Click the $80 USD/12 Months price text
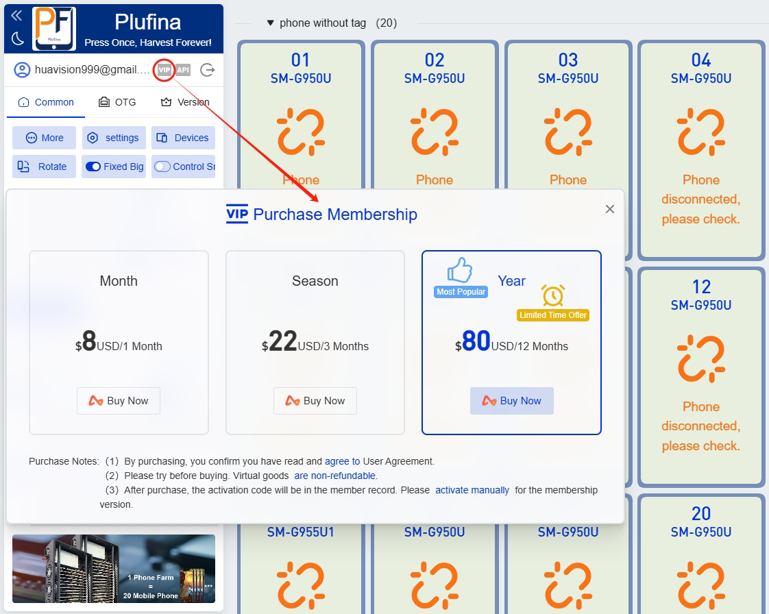Screen dimensions: 769x614 pyautogui.click(x=511, y=342)
